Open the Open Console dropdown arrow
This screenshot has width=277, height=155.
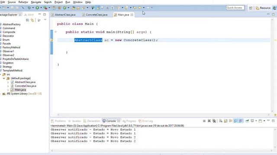tap(264, 121)
